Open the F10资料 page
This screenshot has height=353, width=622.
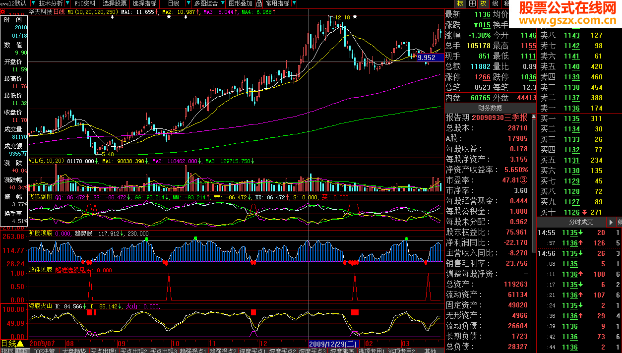click(85, 3)
